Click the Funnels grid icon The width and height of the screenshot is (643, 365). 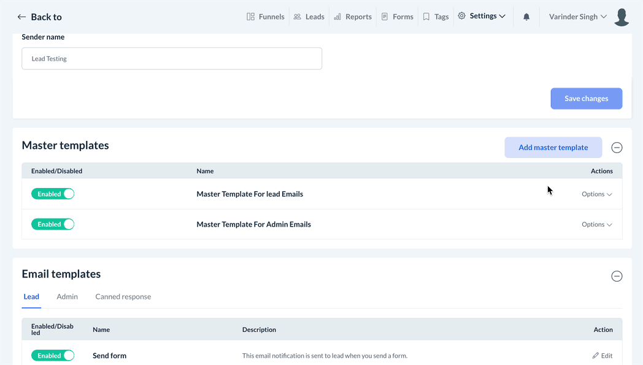pos(250,17)
